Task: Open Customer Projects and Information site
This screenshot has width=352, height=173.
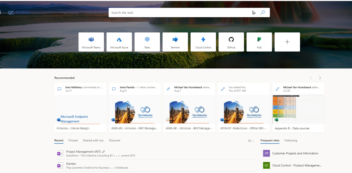Action: [x=295, y=153]
